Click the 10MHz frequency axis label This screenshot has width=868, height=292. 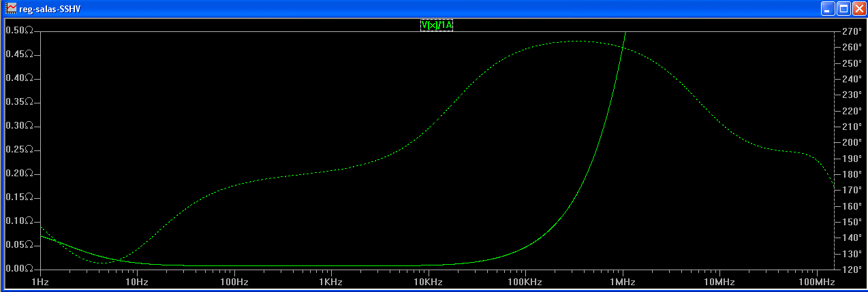pos(719,282)
